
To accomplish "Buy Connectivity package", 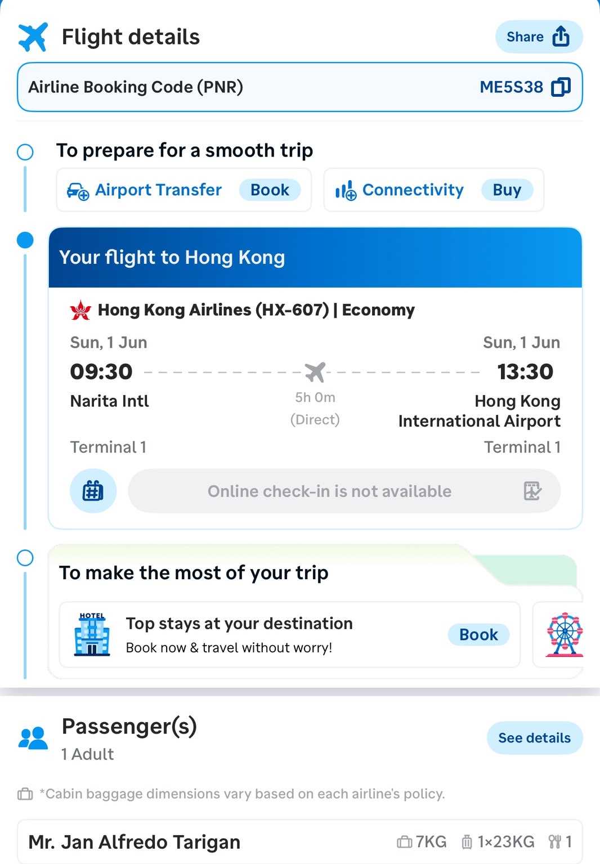I will point(507,190).
